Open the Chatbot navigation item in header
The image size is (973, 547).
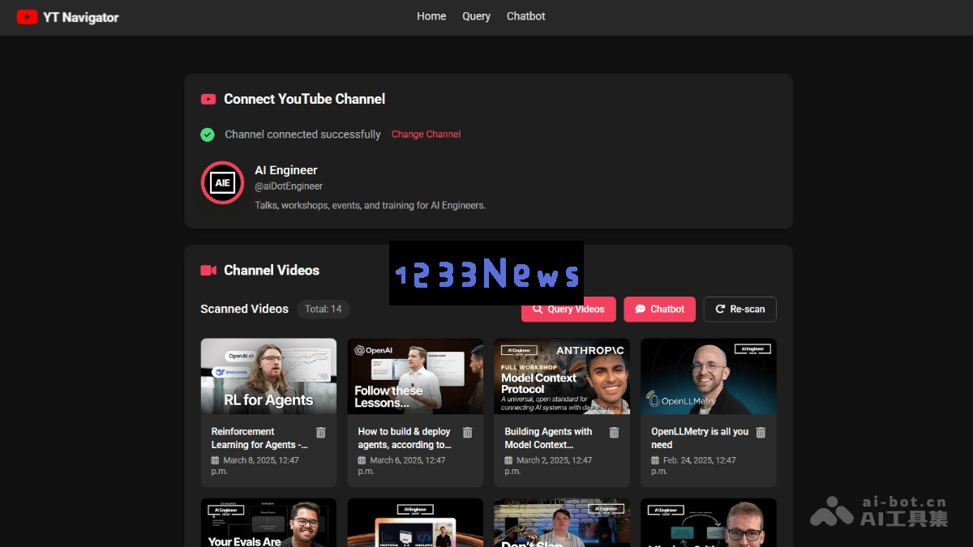pyautogui.click(x=525, y=16)
